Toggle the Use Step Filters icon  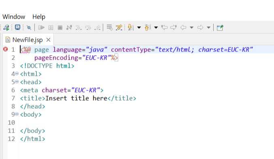pyautogui.click(x=119, y=28)
